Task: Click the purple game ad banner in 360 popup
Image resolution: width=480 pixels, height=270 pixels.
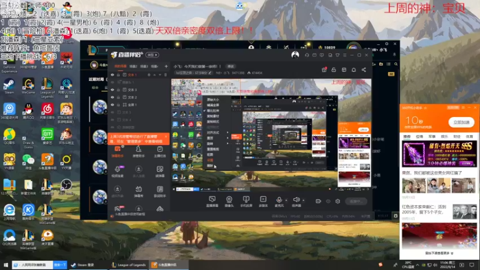Action: (439, 154)
